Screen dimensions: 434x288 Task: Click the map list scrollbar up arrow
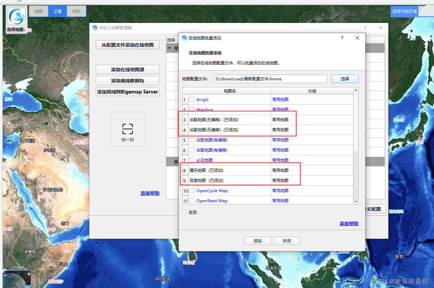point(356,90)
